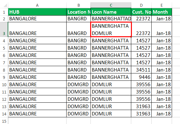The image size is (180, 124).
Task: Select column E header
Action: tap(162, 5)
